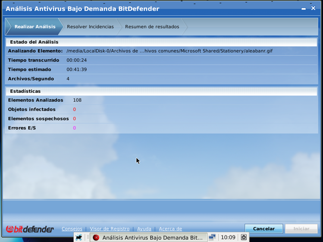323x242 pixels.
Task: Switch to the Resolver Incidencias tab
Action: coord(90,27)
